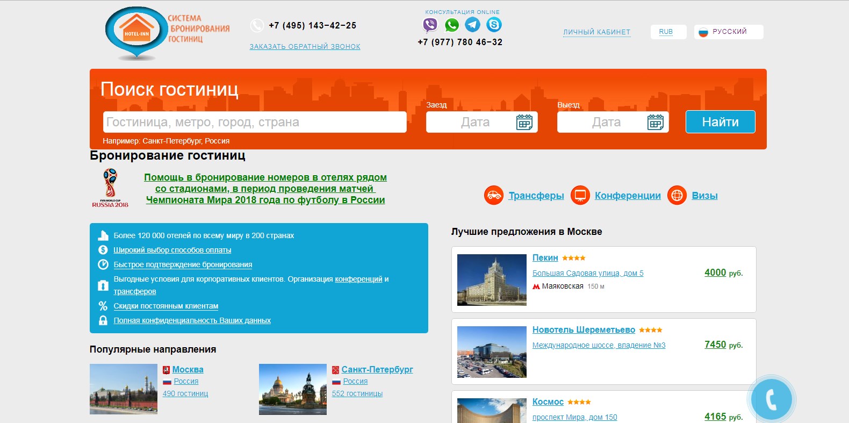The width and height of the screenshot is (849, 423).
Task: Click the floating callback phone button
Action: tap(772, 399)
